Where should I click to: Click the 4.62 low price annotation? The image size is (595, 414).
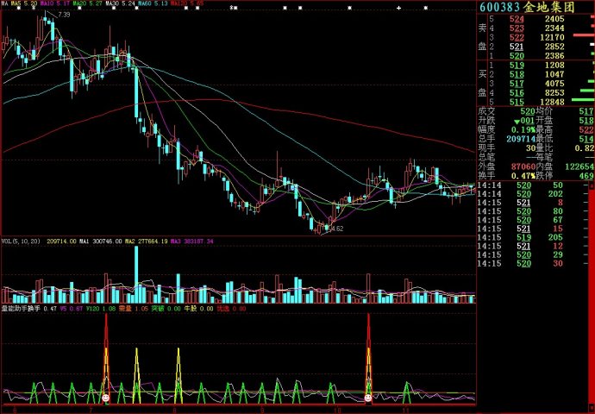point(337,229)
